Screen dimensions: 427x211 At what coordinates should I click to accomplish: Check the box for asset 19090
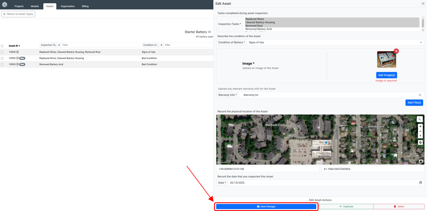(2, 52)
